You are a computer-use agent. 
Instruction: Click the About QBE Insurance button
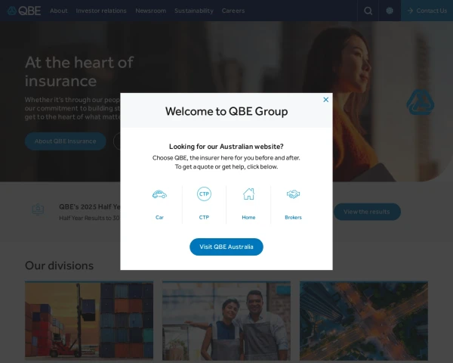(65, 141)
